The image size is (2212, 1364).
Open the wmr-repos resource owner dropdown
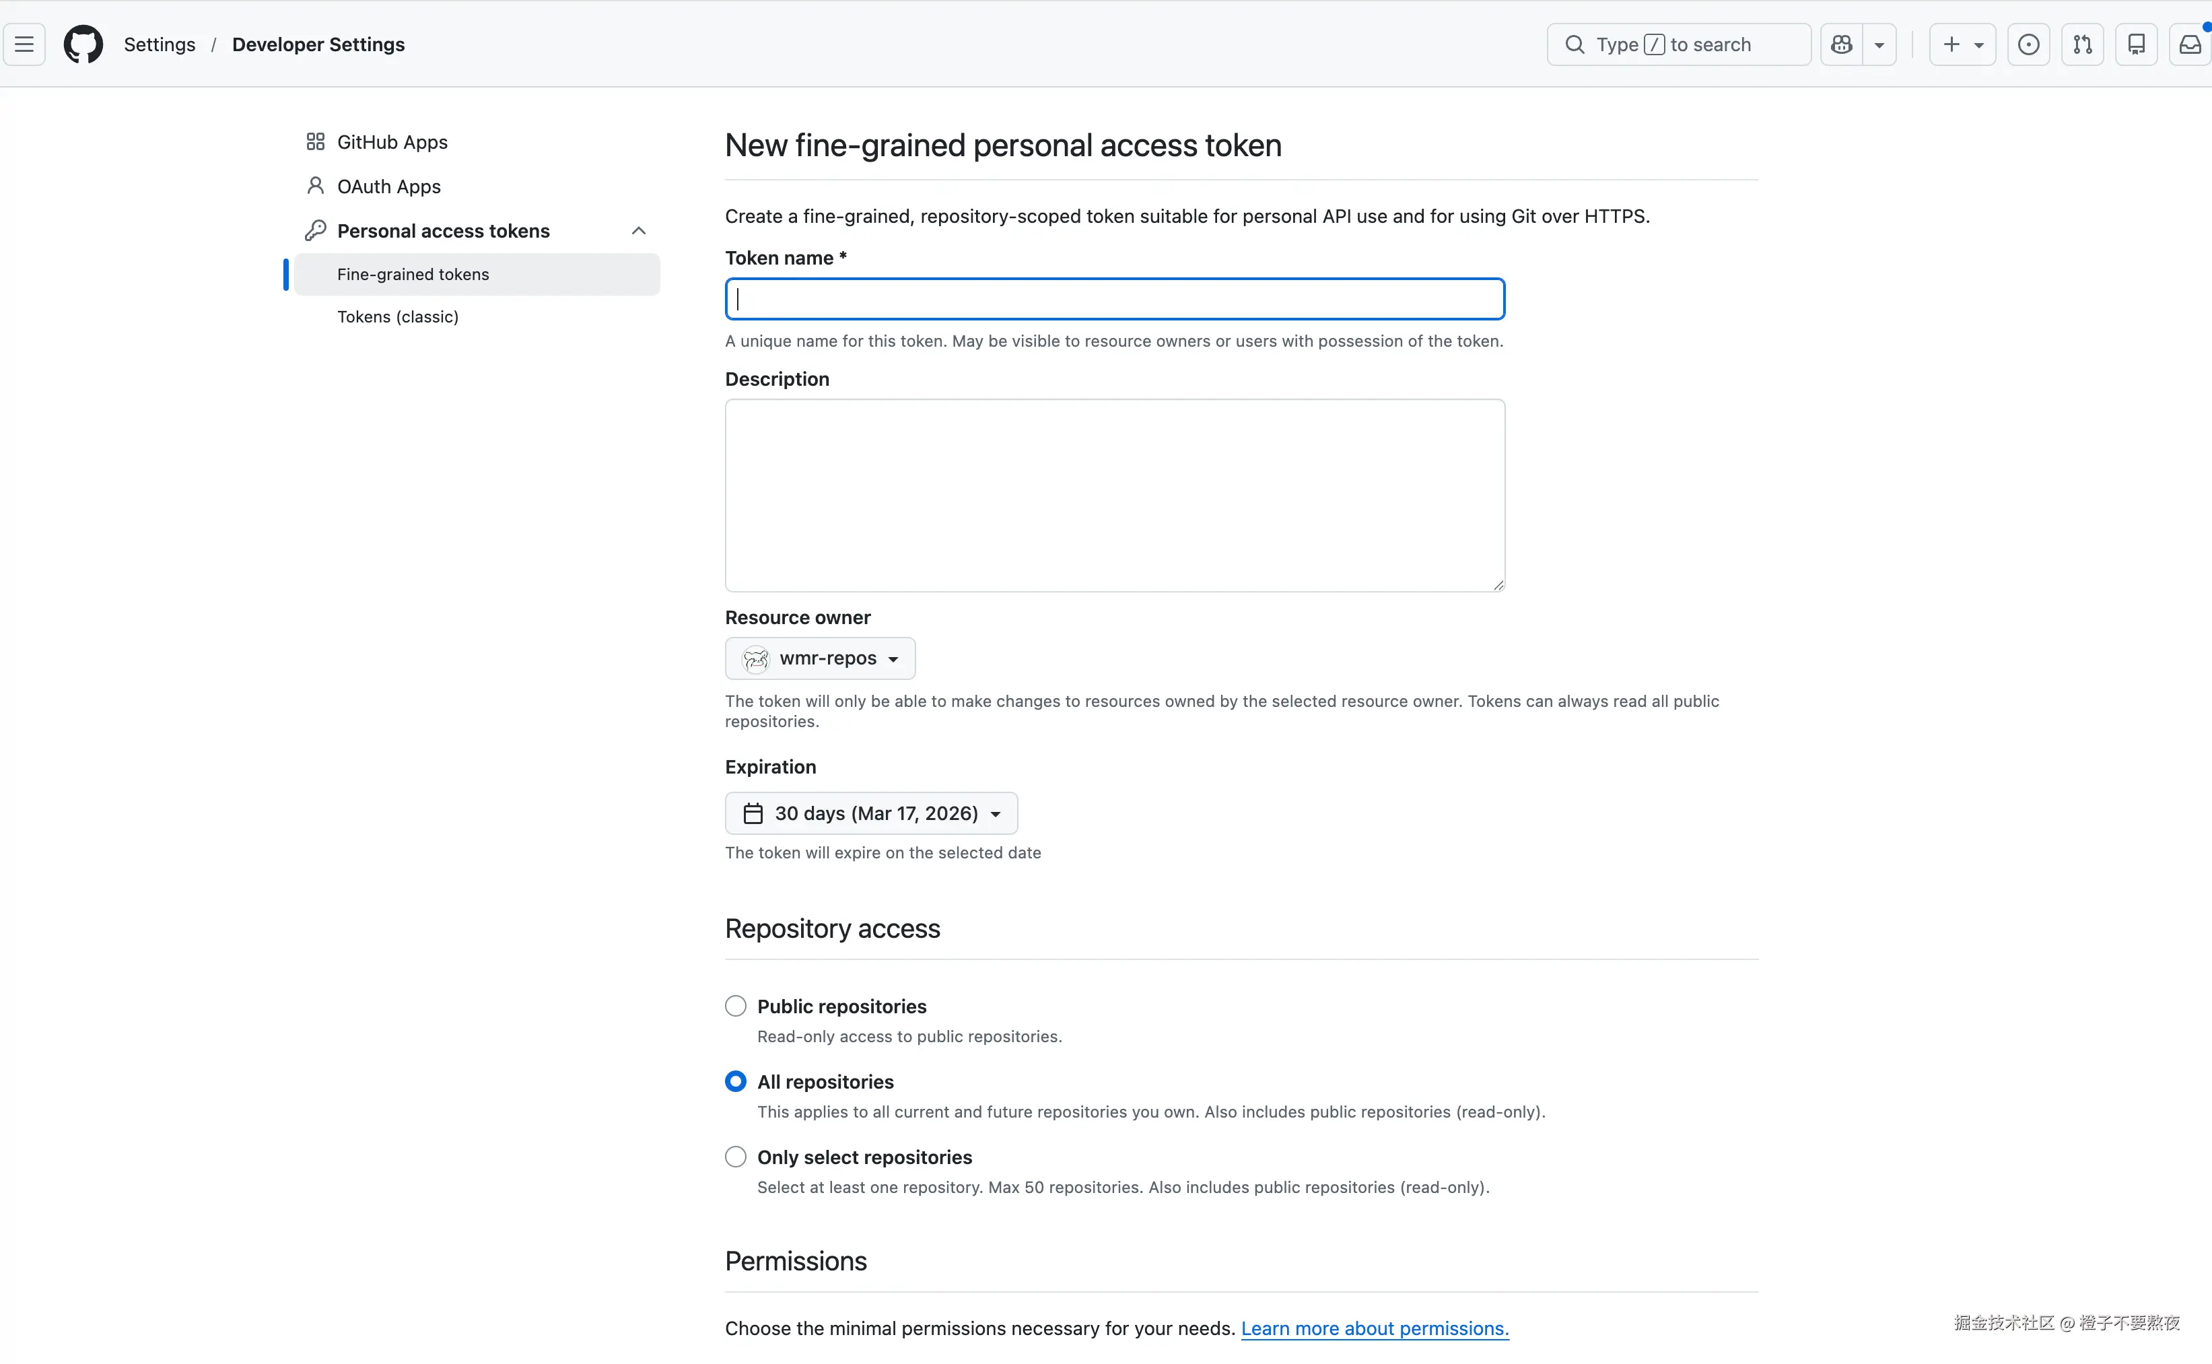point(820,658)
